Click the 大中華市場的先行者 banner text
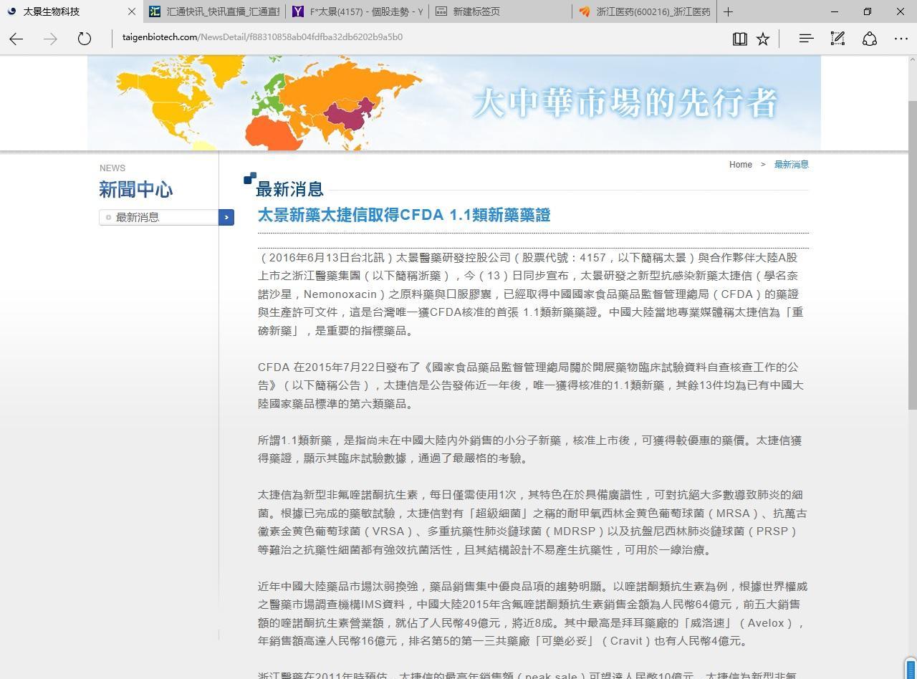Screen dimensions: 917x679 coord(625,103)
